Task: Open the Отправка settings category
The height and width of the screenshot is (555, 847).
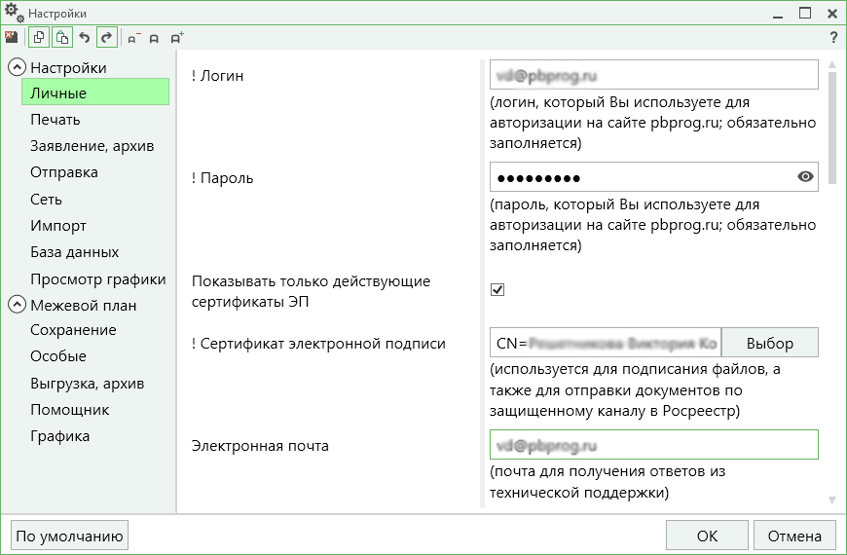Action: [x=63, y=172]
